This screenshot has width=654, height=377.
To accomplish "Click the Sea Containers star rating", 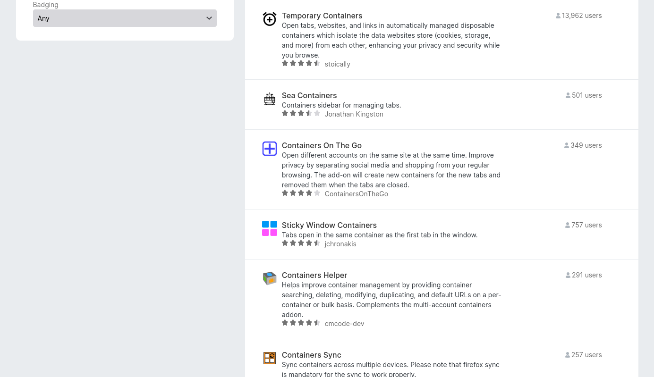I will pyautogui.click(x=301, y=113).
